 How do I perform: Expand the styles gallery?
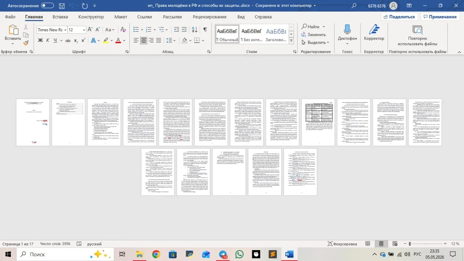pyautogui.click(x=291, y=41)
